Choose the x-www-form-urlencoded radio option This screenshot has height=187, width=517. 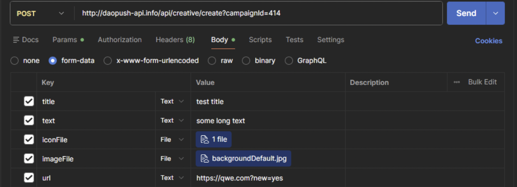(x=108, y=60)
